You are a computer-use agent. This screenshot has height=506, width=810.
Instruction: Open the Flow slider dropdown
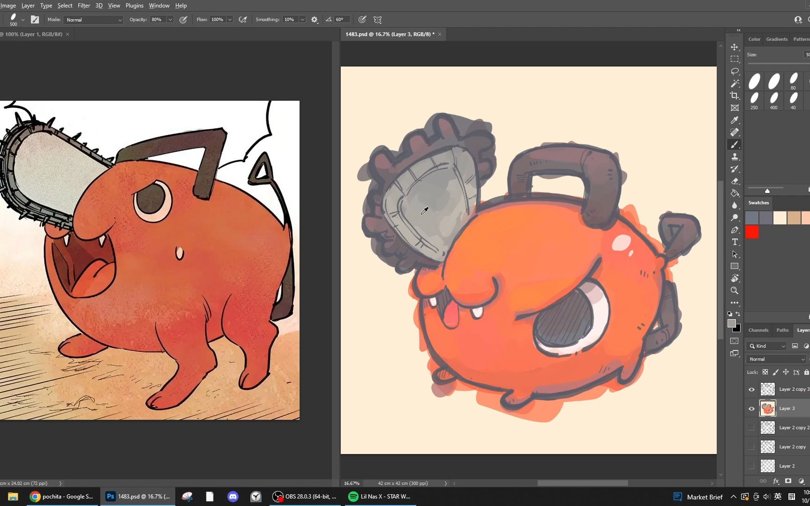pos(230,20)
